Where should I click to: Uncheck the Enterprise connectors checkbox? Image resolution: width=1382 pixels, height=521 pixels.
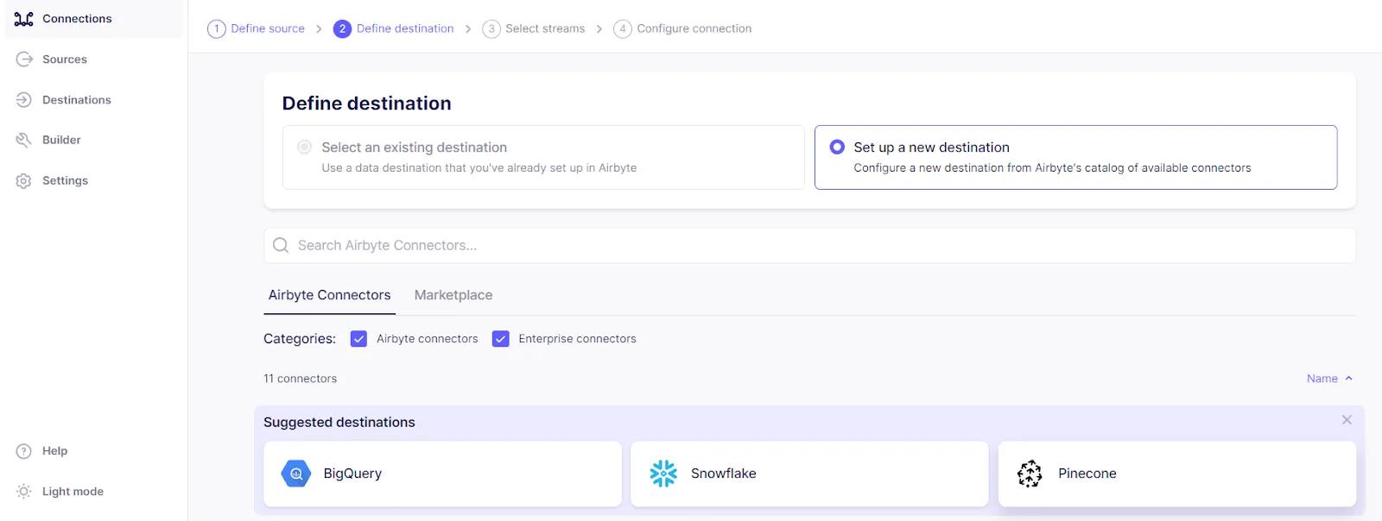[501, 339]
